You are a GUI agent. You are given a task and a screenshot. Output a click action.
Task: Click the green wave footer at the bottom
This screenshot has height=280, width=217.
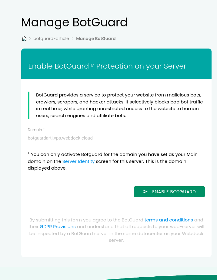point(161,278)
